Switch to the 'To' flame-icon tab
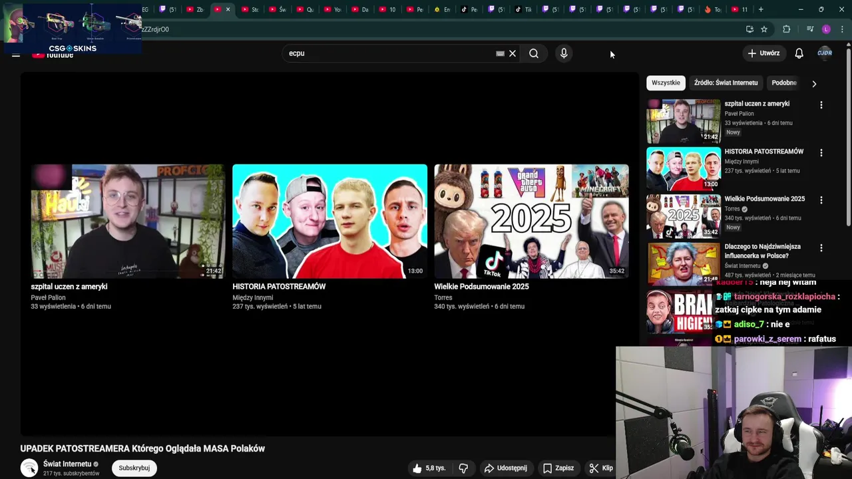This screenshot has height=479, width=852. pos(713,9)
